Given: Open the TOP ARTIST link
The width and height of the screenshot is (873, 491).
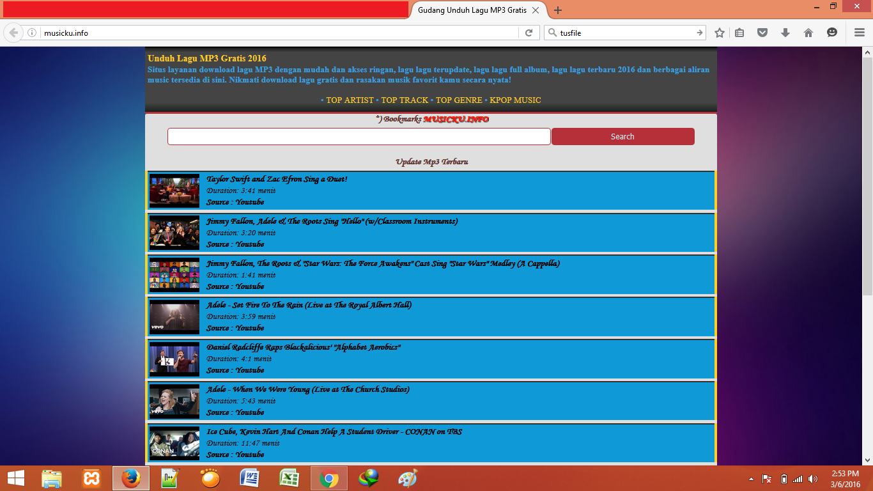Looking at the screenshot, I should click(350, 100).
